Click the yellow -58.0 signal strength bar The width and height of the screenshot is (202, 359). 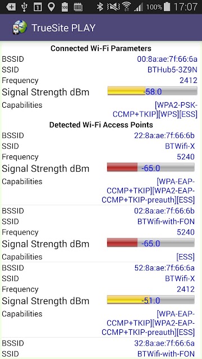[152, 91]
